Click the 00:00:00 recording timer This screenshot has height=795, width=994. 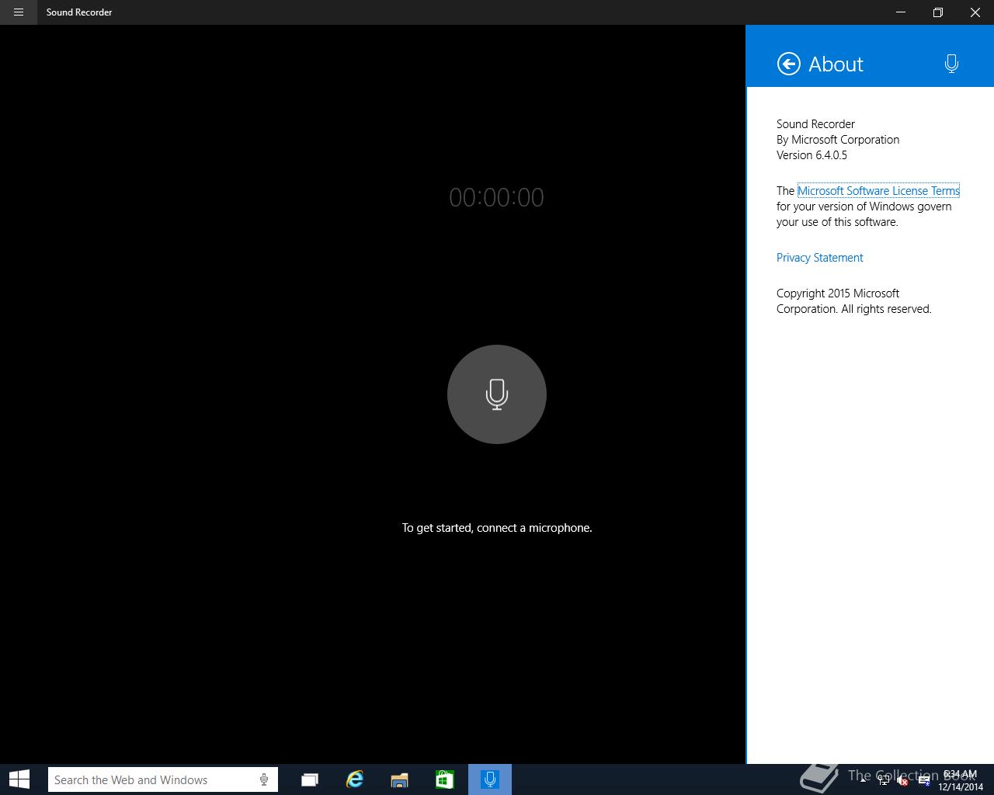(x=496, y=197)
